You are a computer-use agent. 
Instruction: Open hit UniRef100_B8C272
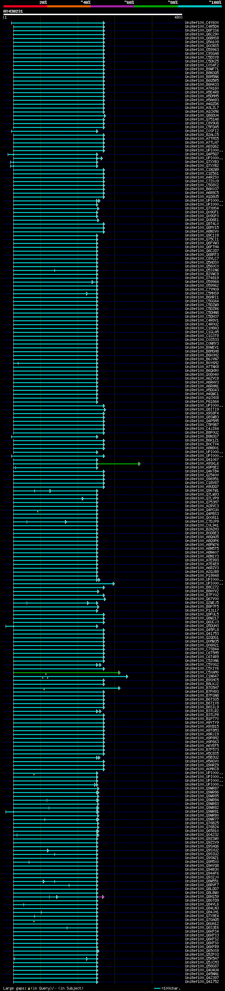tap(202, 587)
